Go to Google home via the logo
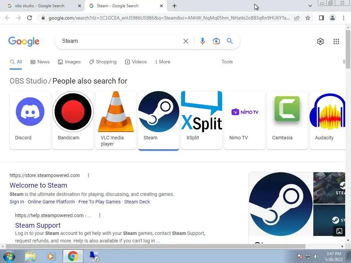Image resolution: width=351 pixels, height=263 pixels. 24,41
